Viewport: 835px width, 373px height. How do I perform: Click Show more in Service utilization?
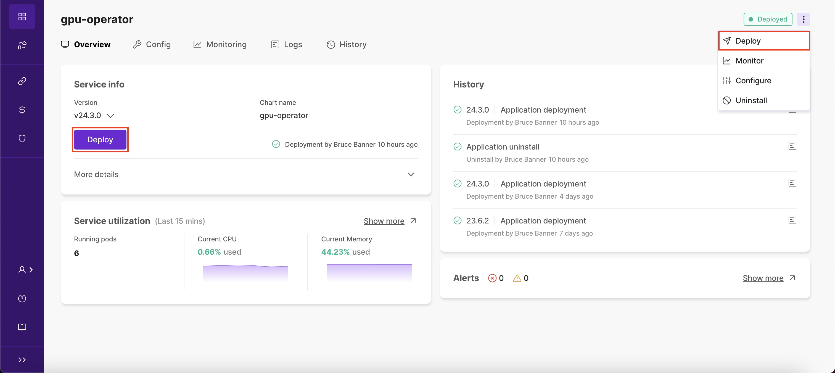point(384,221)
